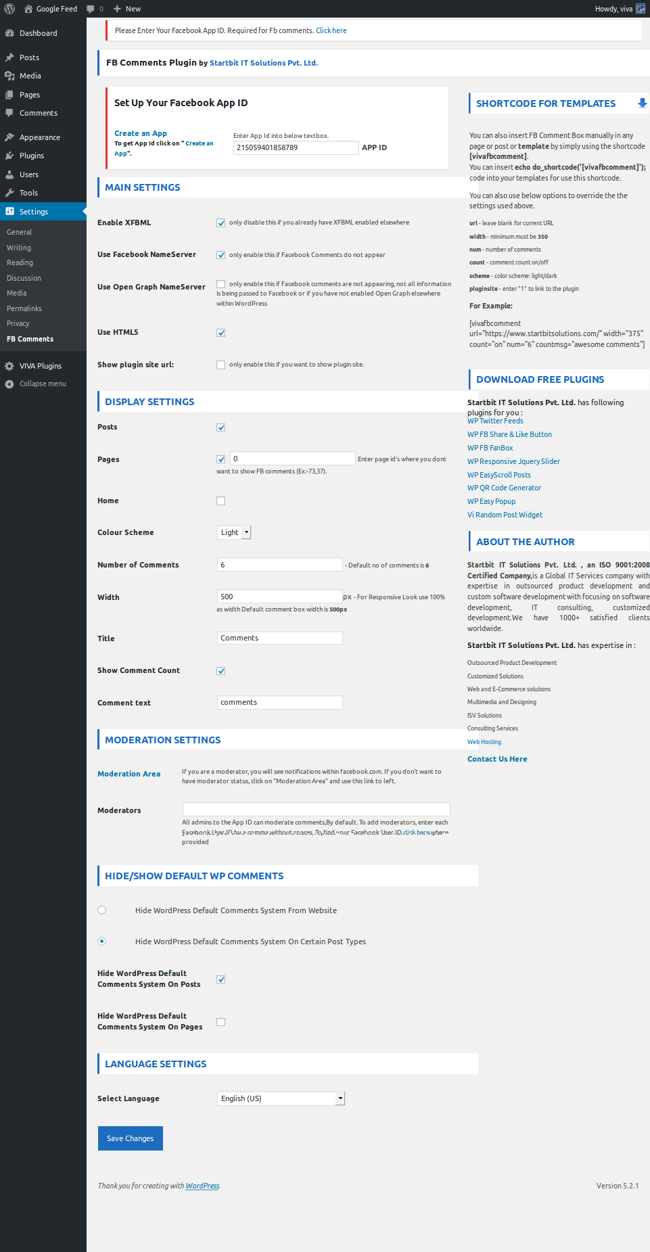Open the Web Hosting link
Viewport: 650px width, 1252px height.
tap(484, 742)
